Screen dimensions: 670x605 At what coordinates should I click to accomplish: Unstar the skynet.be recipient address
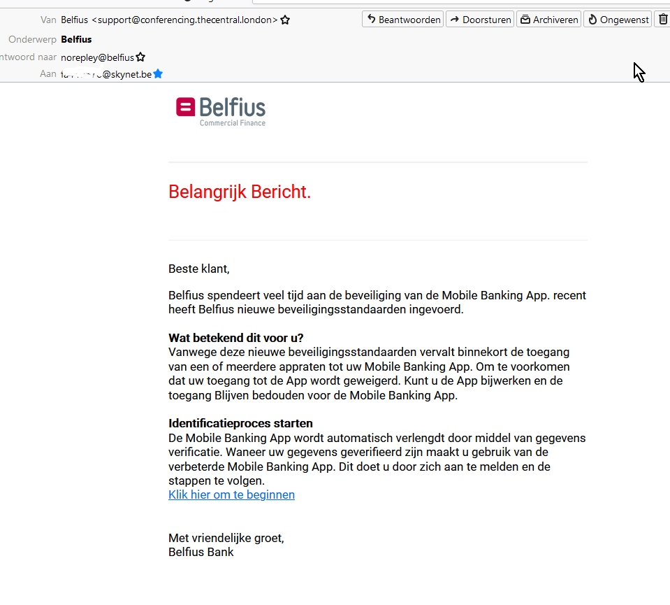click(x=157, y=73)
